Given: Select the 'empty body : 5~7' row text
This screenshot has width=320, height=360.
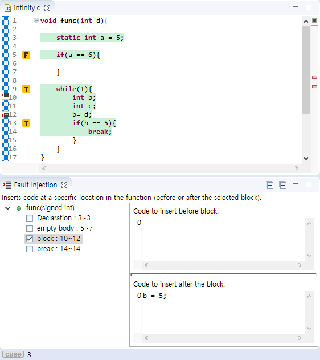Looking at the screenshot, I should click(x=65, y=228).
